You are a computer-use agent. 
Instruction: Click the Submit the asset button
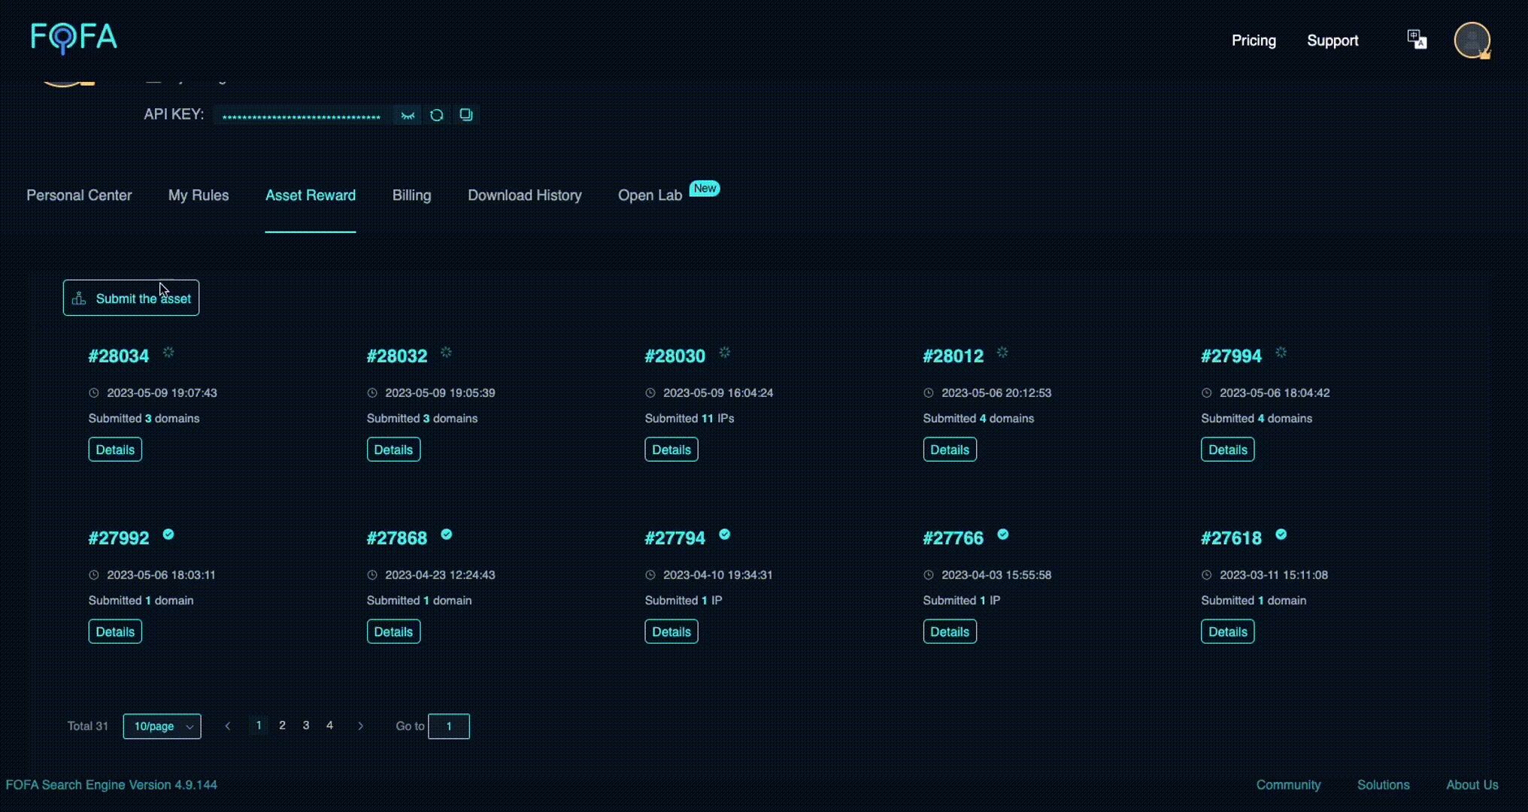tap(131, 298)
